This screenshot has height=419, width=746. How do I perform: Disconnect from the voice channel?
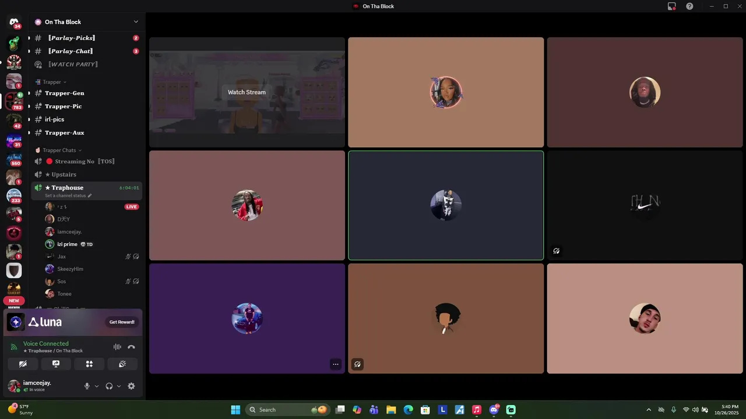pyautogui.click(x=131, y=347)
